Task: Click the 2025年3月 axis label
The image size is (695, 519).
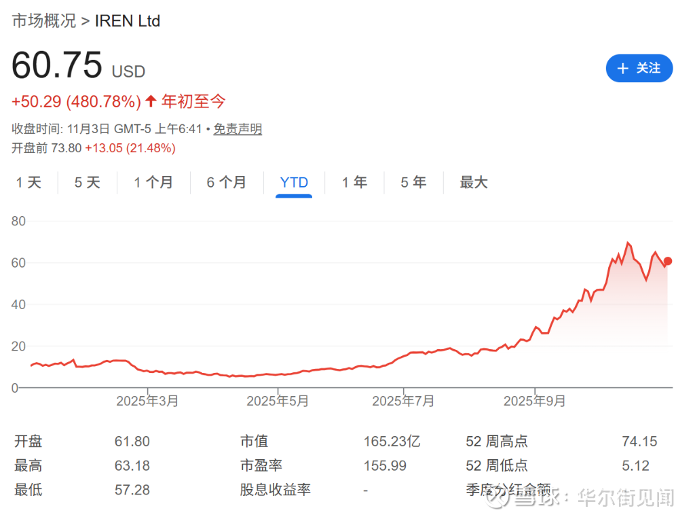Action: [147, 401]
